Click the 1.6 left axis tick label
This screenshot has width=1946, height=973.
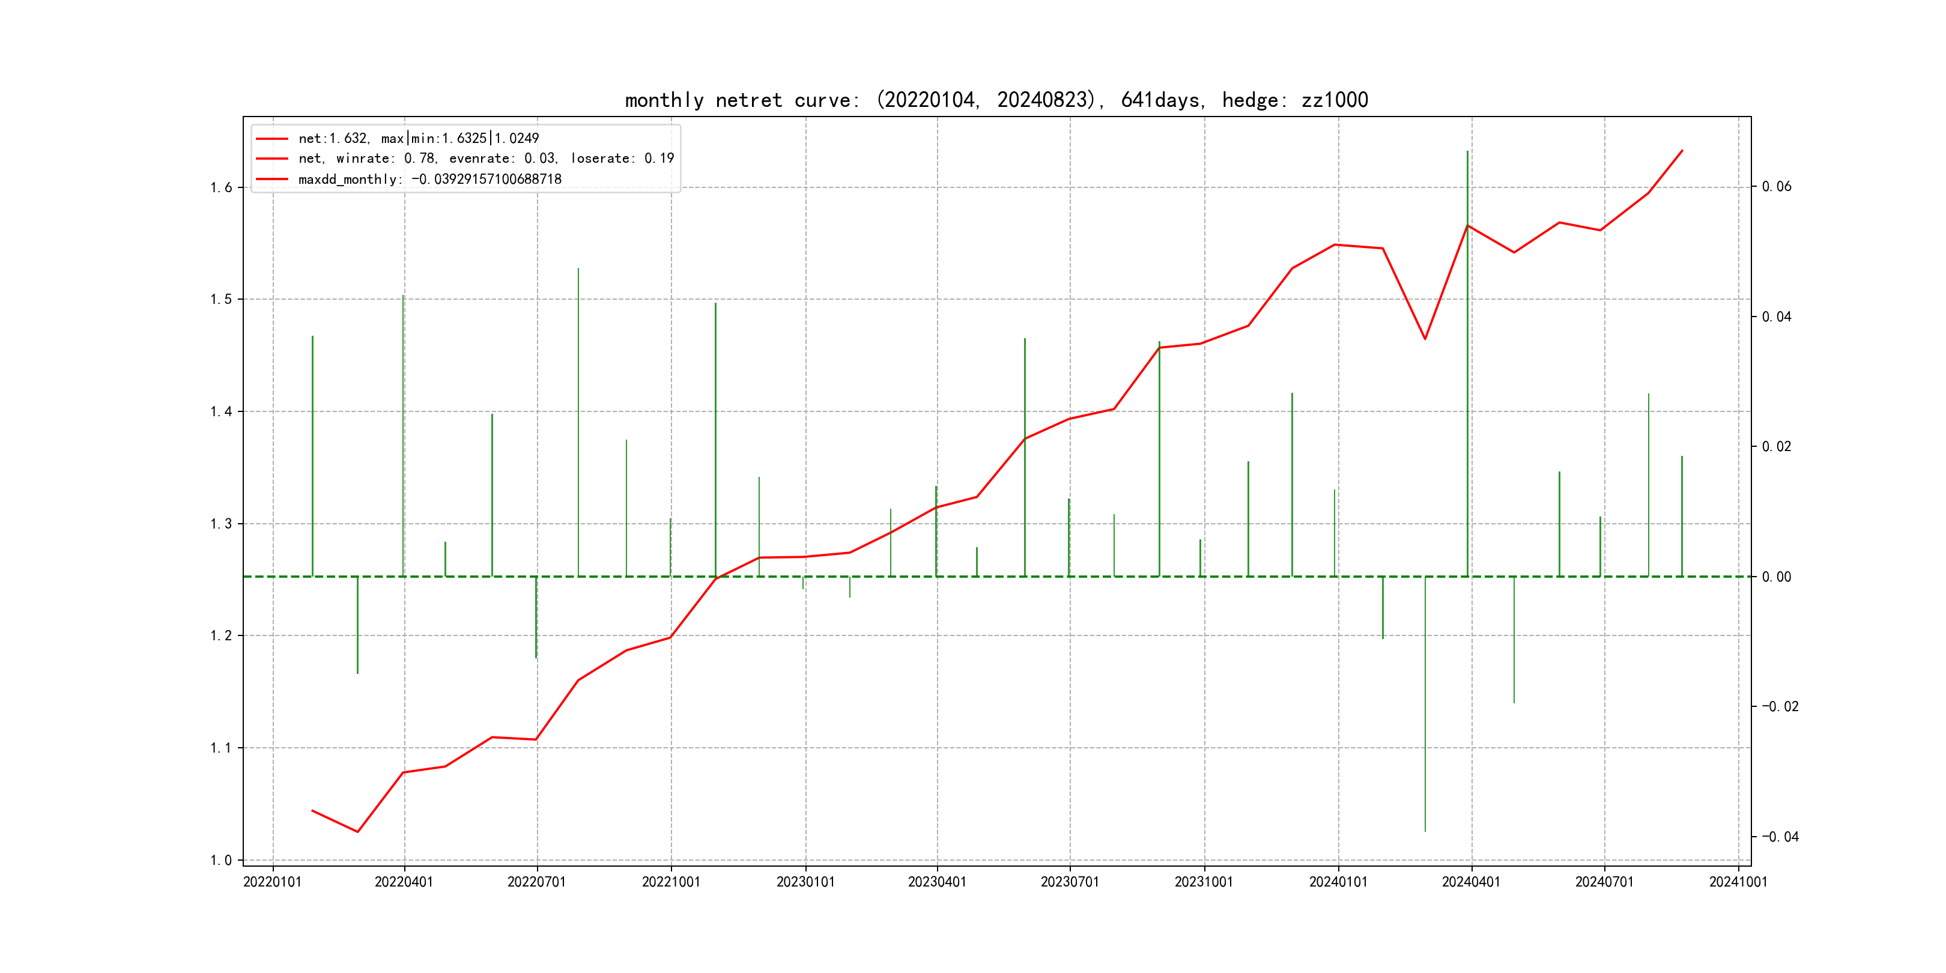pyautogui.click(x=220, y=187)
